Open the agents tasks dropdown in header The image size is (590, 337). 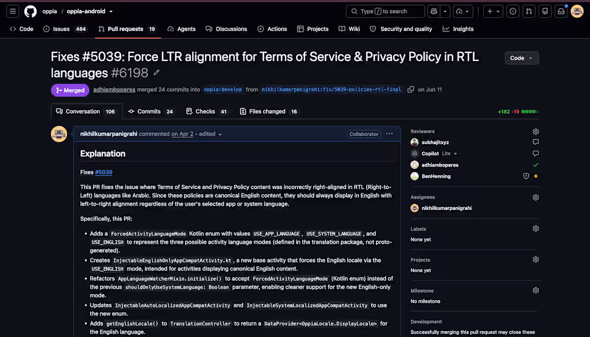point(463,11)
